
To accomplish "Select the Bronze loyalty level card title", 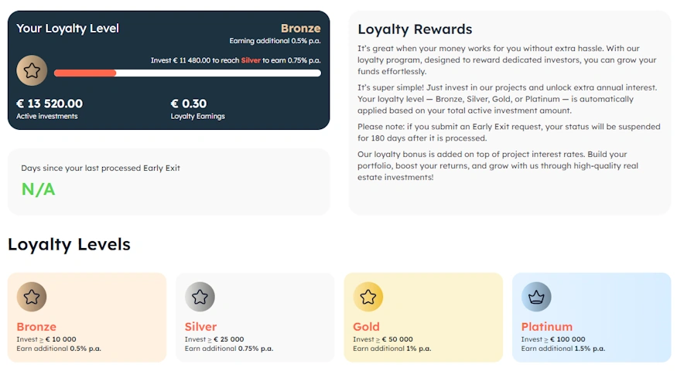I will [36, 326].
